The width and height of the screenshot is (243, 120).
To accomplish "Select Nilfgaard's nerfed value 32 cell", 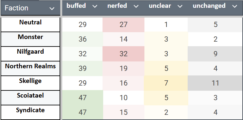I will [123, 54].
